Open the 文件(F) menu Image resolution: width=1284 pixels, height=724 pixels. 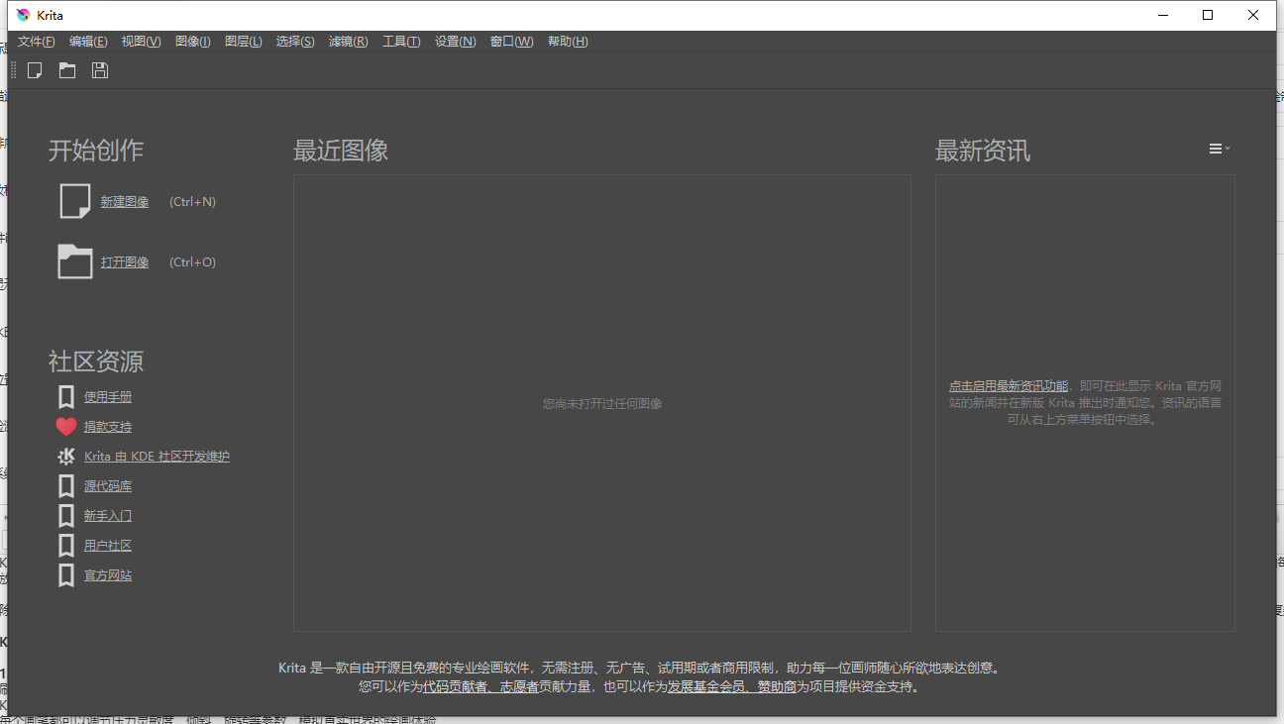pyautogui.click(x=37, y=42)
